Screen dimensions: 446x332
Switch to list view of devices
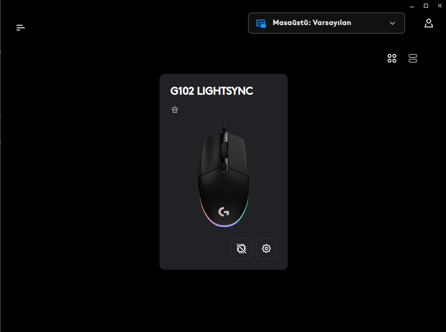click(x=413, y=58)
